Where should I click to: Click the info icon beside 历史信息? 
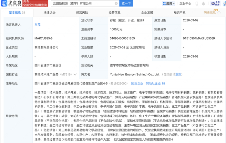pos(219,13)
